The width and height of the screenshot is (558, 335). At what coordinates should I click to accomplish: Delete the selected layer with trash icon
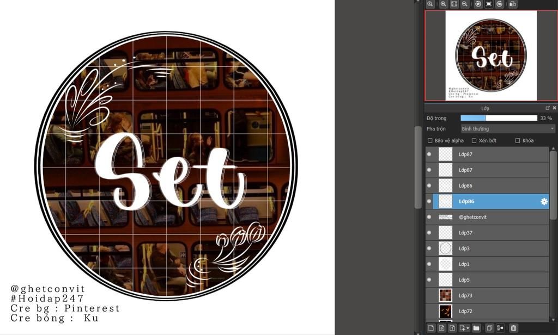click(x=513, y=328)
